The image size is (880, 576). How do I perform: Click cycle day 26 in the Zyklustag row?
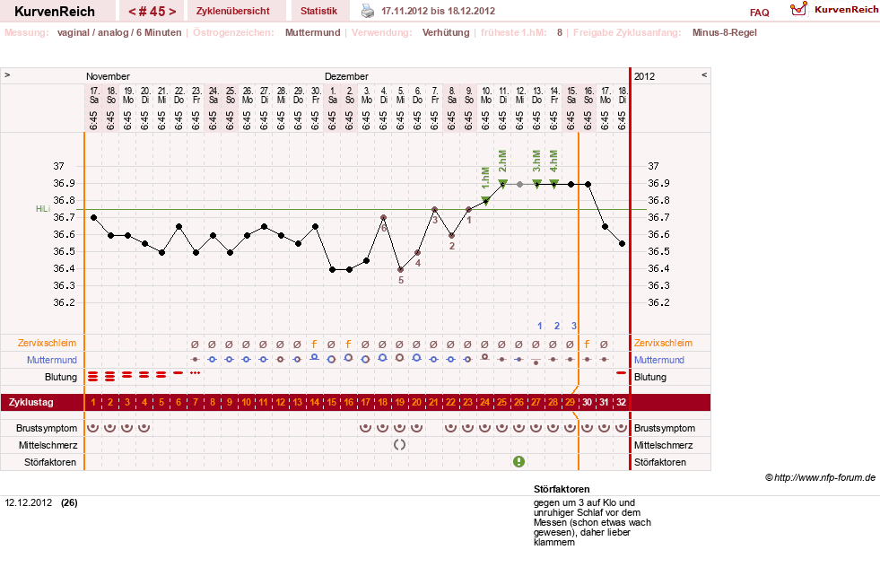(519, 403)
